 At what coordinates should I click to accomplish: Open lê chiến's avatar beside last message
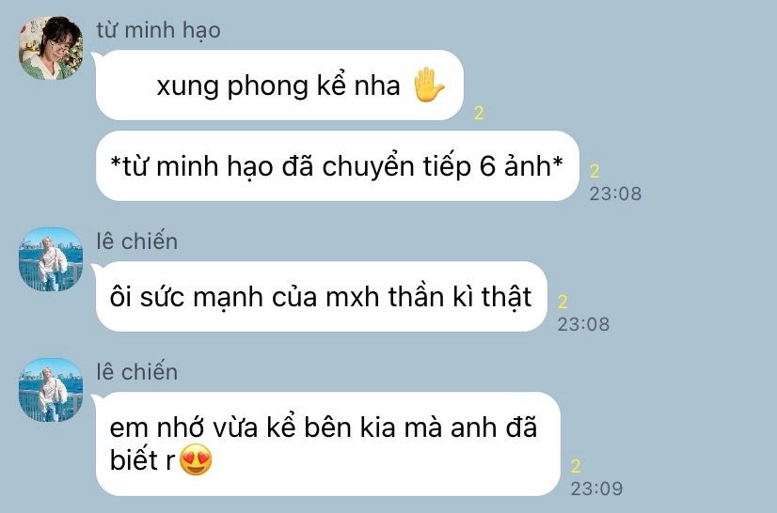tap(51, 390)
